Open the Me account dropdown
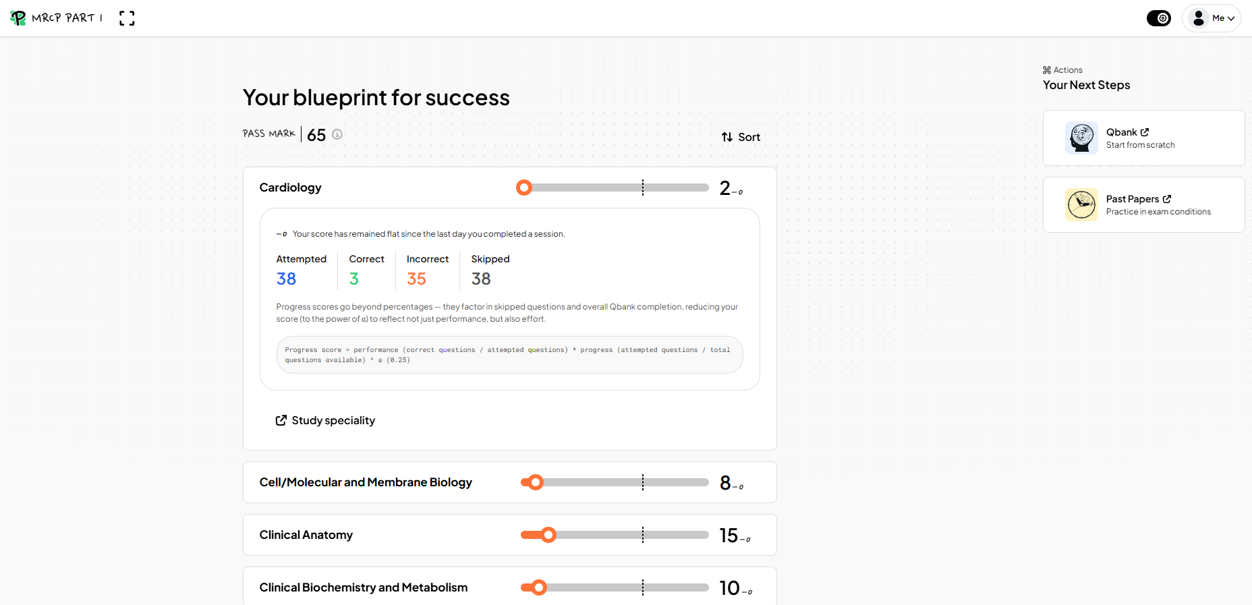This screenshot has width=1252, height=605. point(1212,18)
